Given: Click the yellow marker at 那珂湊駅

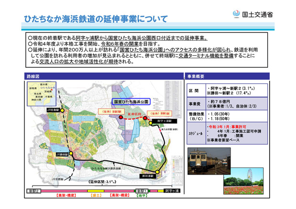Looking at the screenshot, I should 157,172.
